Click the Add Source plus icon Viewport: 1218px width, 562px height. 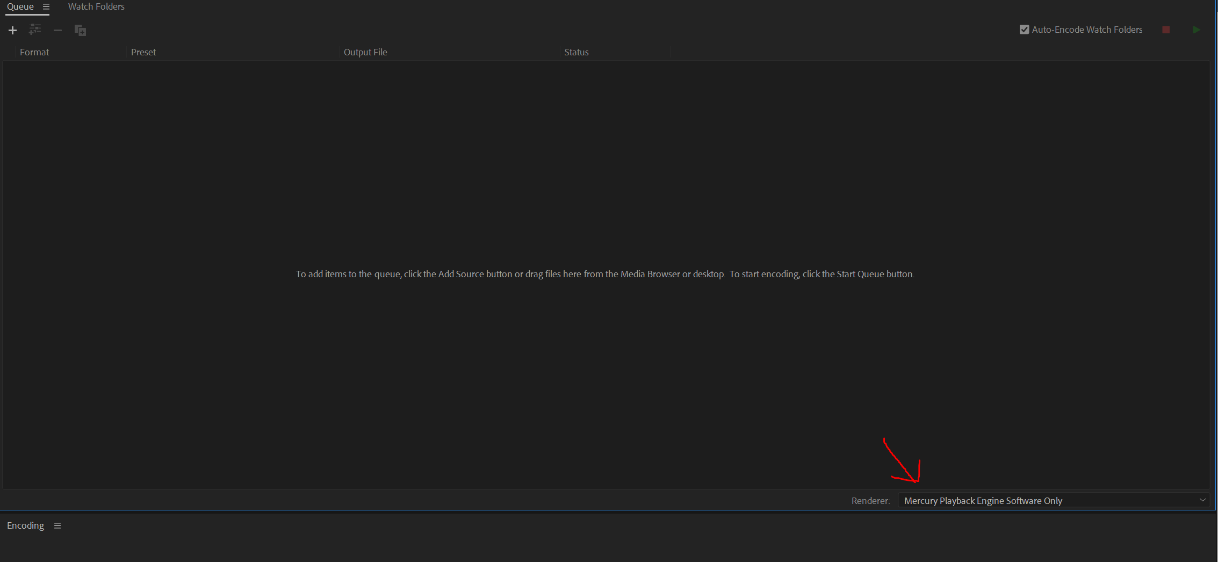point(12,30)
